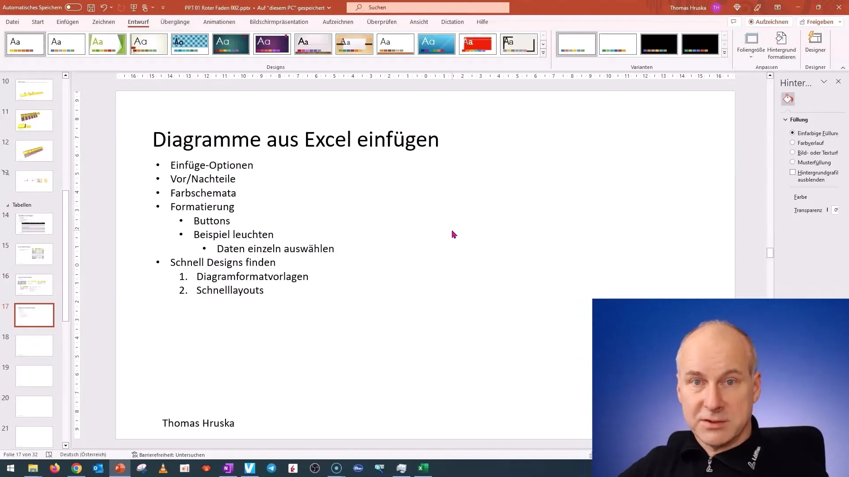Click slide title Diagramme aus Excel einfügen

click(296, 139)
